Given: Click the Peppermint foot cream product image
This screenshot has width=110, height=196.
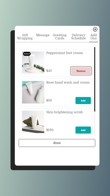Looking at the screenshot, I should [x=33, y=63].
